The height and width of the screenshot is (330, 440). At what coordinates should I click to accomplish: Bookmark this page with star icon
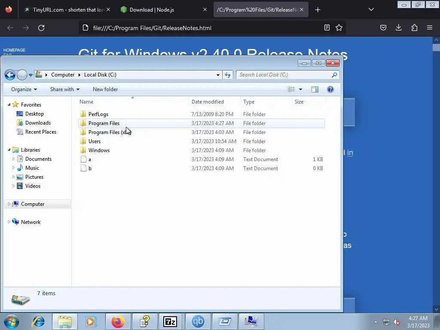[x=339, y=27]
